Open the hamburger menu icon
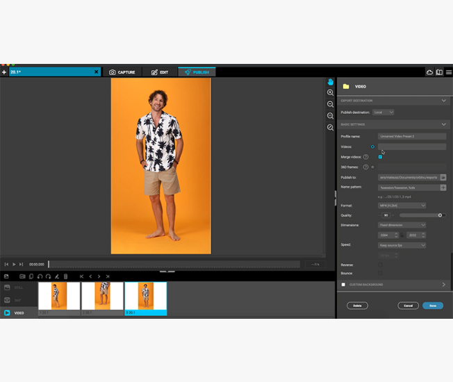The image size is (453, 382). [448, 72]
